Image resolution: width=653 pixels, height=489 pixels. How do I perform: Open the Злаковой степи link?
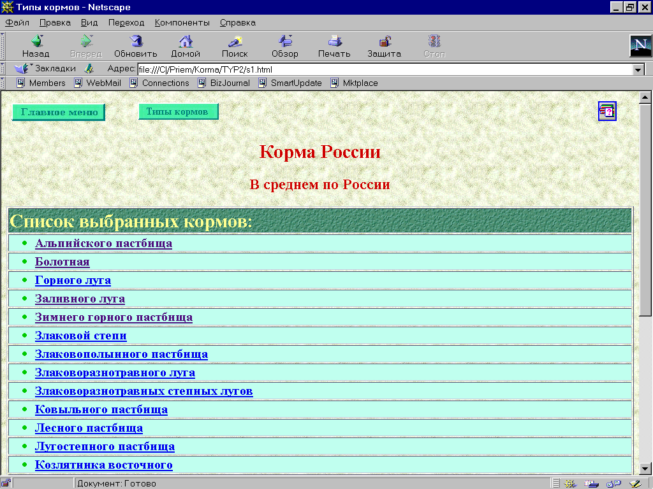click(x=81, y=336)
